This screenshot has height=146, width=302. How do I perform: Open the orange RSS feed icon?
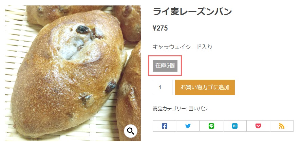pos(282,126)
